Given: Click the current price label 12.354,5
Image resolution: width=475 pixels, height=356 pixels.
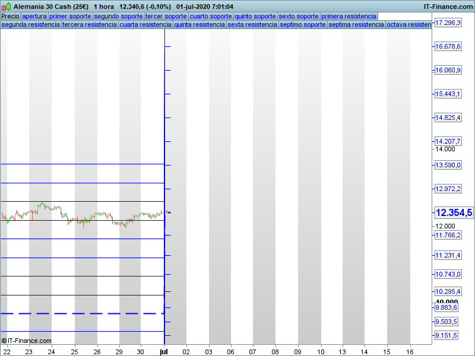Looking at the screenshot, I should click(453, 212).
